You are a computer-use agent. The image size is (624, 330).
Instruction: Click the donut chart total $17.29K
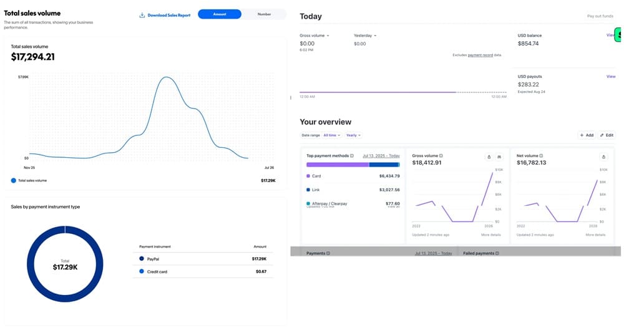(65, 267)
